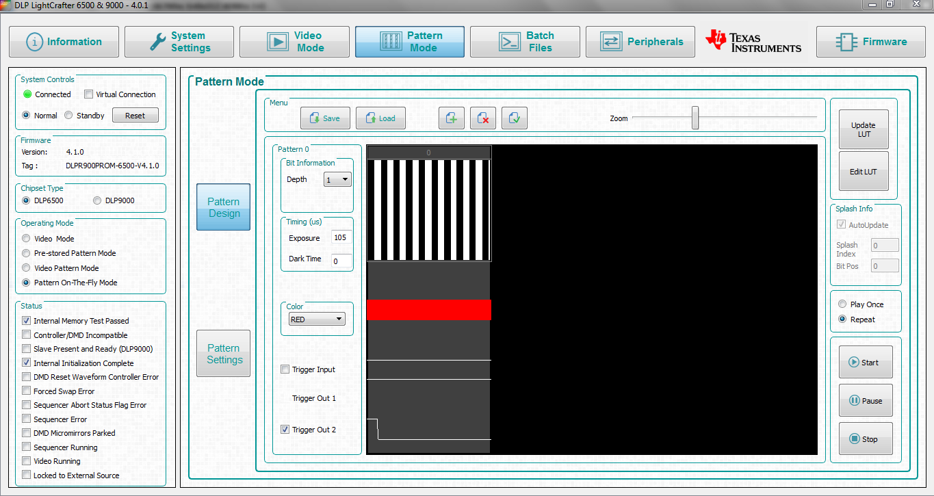The height and width of the screenshot is (496, 934).
Task: Uncheck the Trigger Out 2 checkbox
Action: [285, 430]
